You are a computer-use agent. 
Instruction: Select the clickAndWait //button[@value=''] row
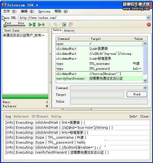coord(99,74)
